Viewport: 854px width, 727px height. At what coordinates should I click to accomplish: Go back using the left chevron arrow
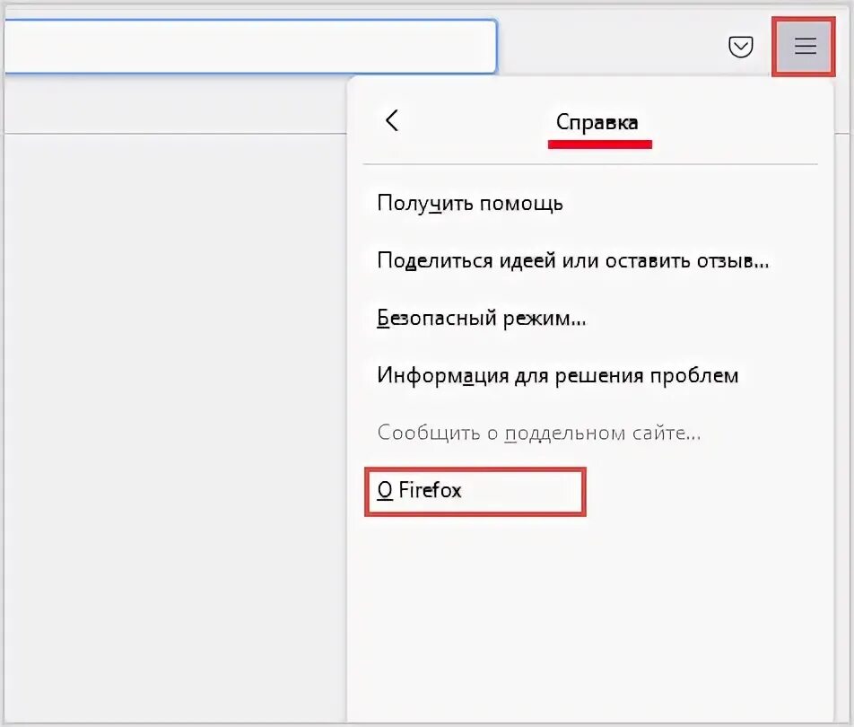[392, 120]
